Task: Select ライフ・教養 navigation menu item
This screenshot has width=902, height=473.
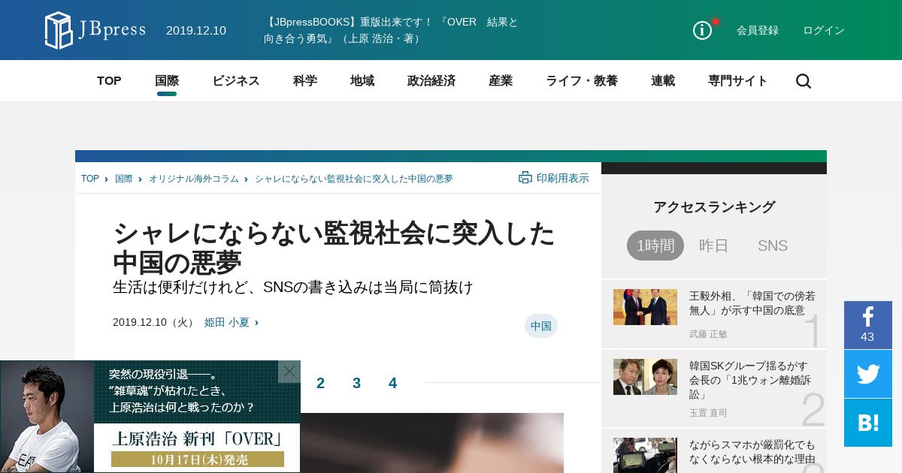Action: [x=582, y=81]
